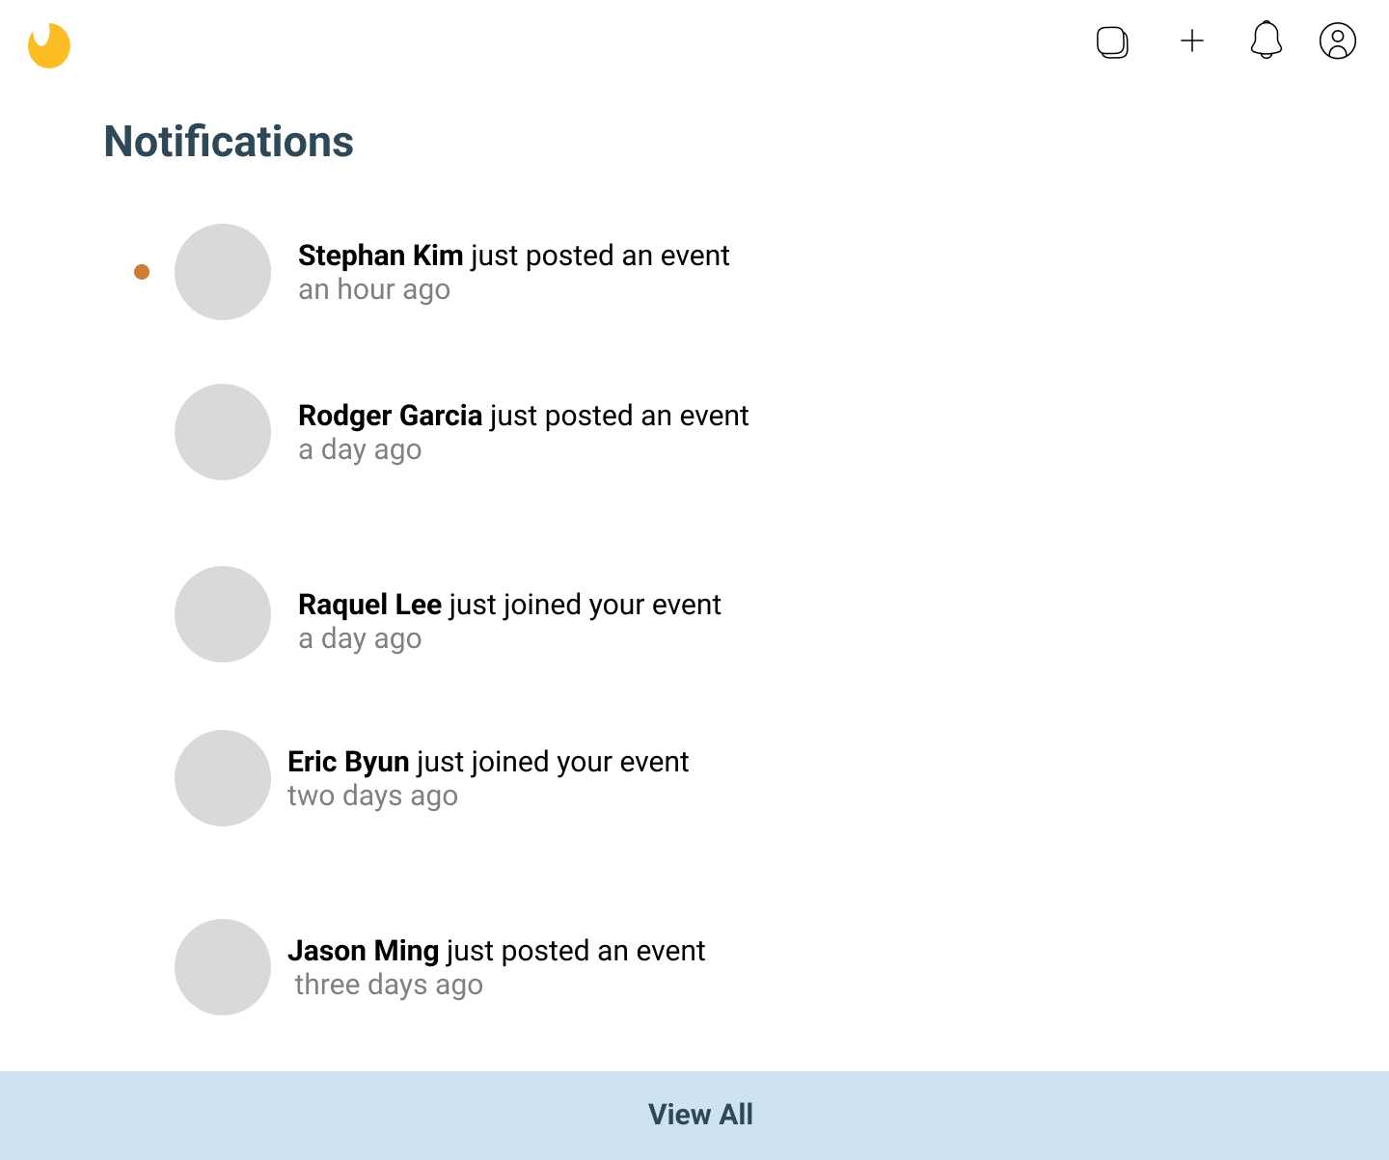Open the user profile icon

1337,40
